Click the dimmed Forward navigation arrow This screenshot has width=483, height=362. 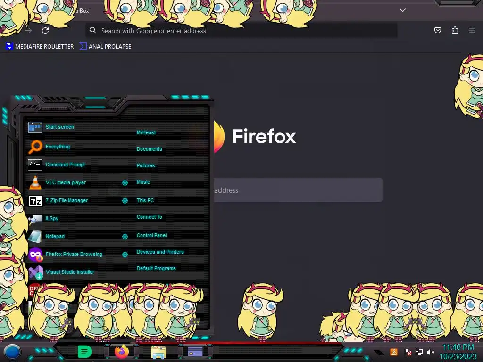click(28, 31)
